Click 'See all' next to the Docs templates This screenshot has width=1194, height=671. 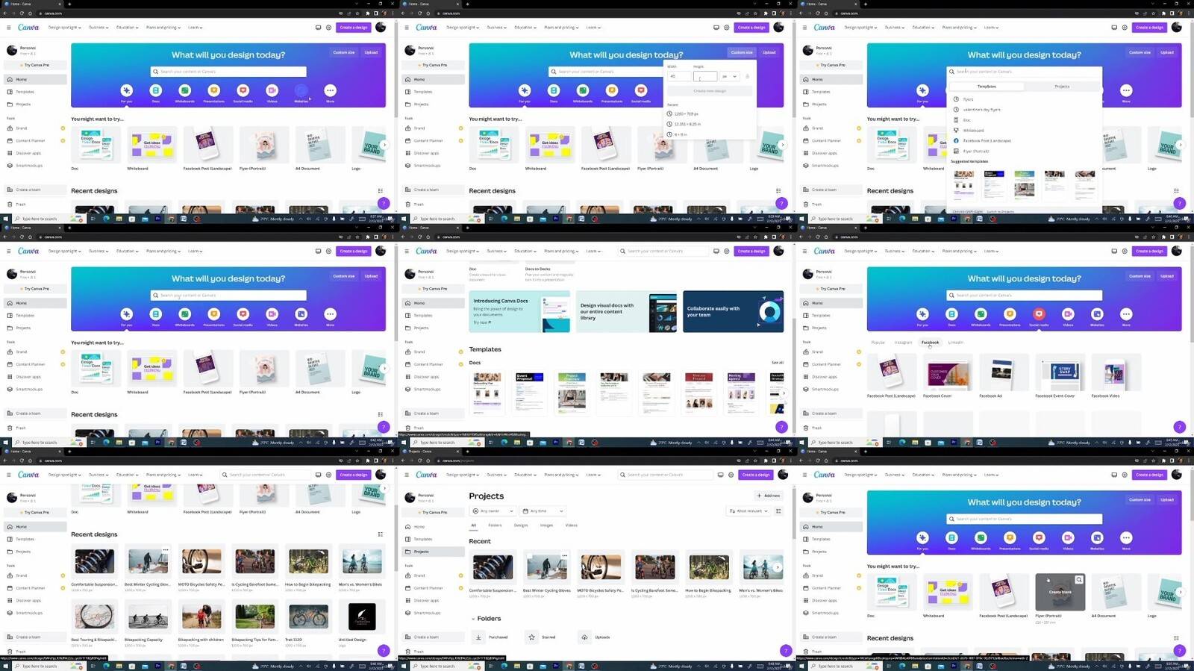point(777,363)
